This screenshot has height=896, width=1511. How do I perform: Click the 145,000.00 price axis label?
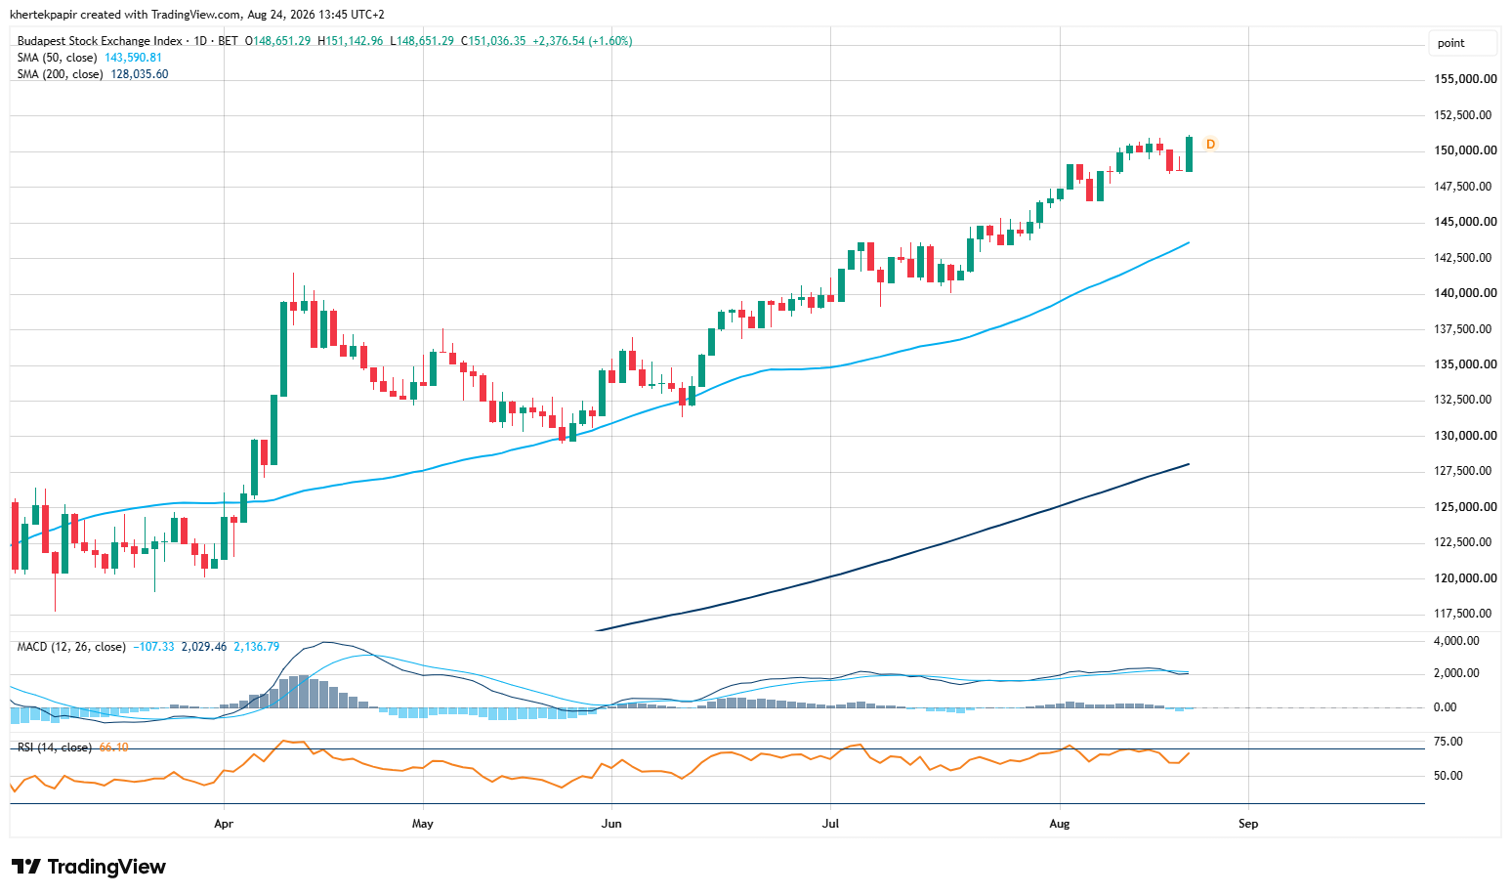click(x=1465, y=222)
